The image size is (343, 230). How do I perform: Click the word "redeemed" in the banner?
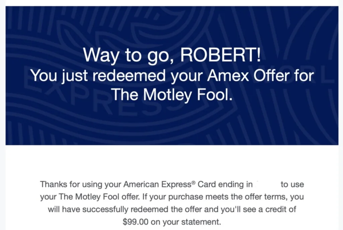(x=129, y=75)
